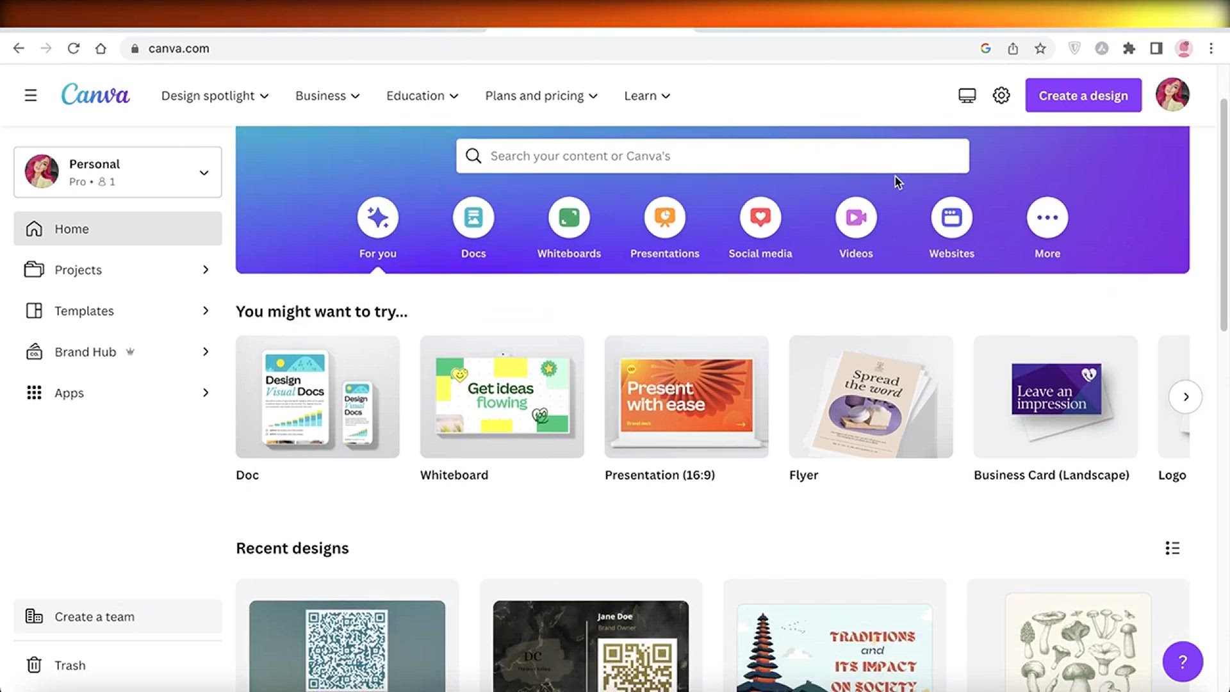The width and height of the screenshot is (1230, 692).
Task: Click Business Card (Landscape) label
Action: (1051, 475)
